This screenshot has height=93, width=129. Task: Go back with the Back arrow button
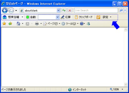pos(5,11)
